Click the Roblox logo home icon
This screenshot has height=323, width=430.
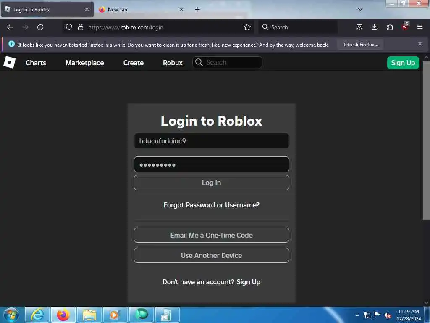click(9, 62)
